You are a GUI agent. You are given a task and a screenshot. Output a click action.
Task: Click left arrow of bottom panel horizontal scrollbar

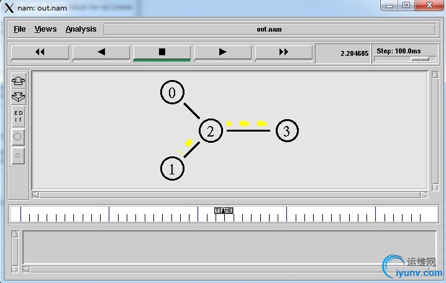click(26, 269)
